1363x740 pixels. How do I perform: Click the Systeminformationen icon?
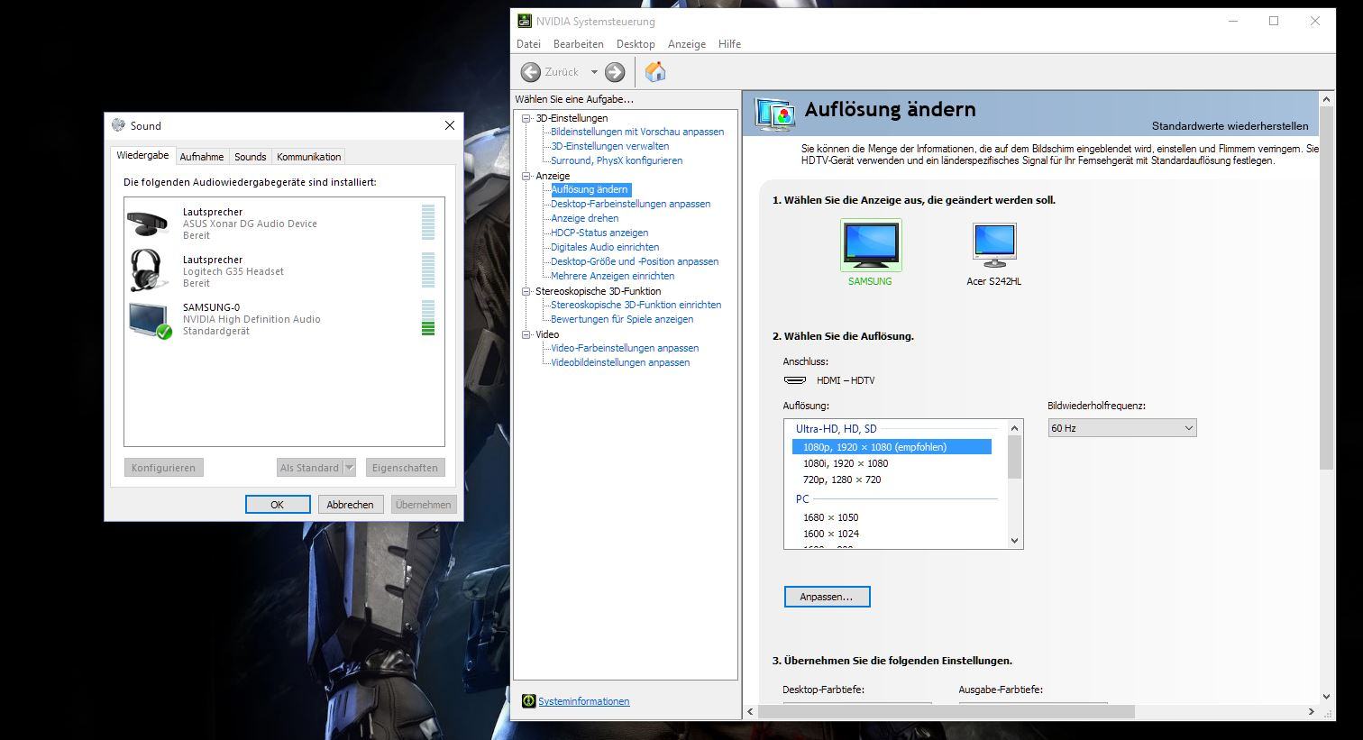tap(529, 701)
